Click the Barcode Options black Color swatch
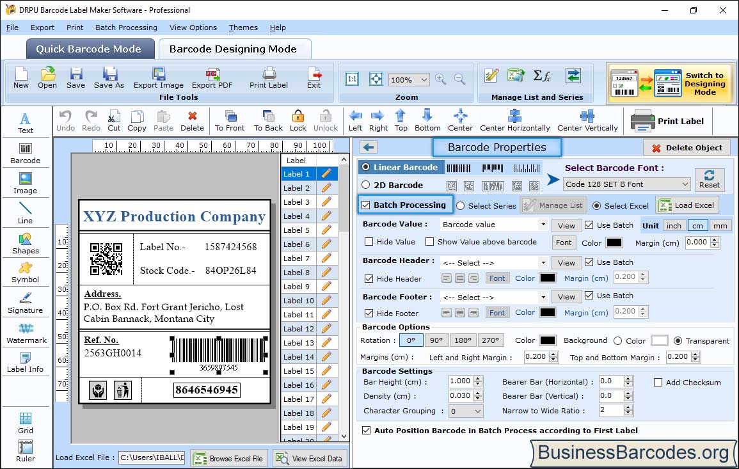The image size is (739, 469). coord(547,340)
